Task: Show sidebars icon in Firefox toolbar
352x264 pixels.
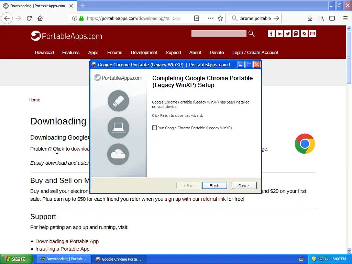Action: pos(332,18)
